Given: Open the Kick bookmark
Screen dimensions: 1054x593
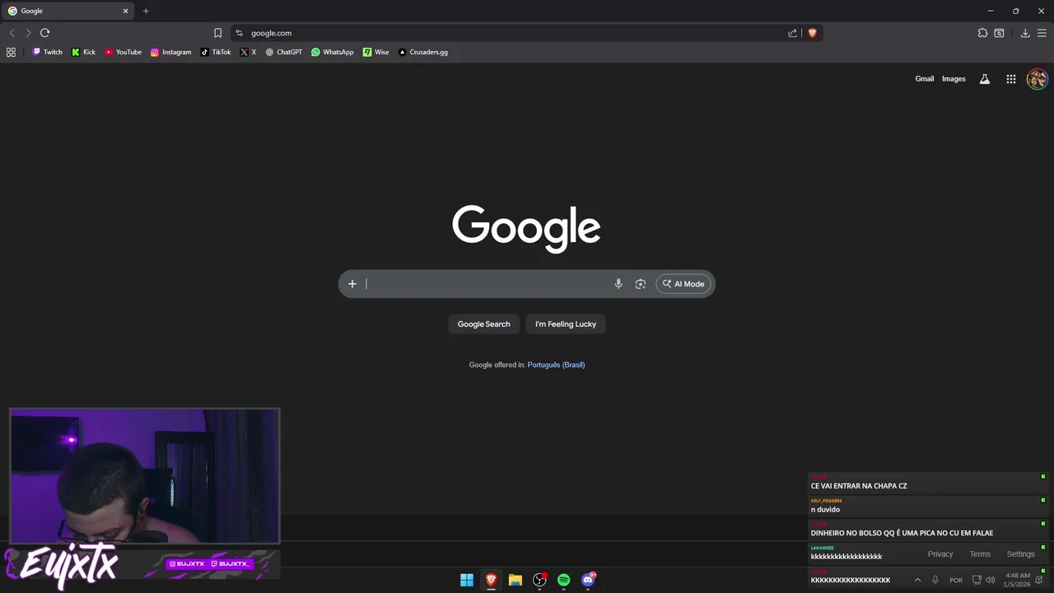Looking at the screenshot, I should pyautogui.click(x=83, y=52).
